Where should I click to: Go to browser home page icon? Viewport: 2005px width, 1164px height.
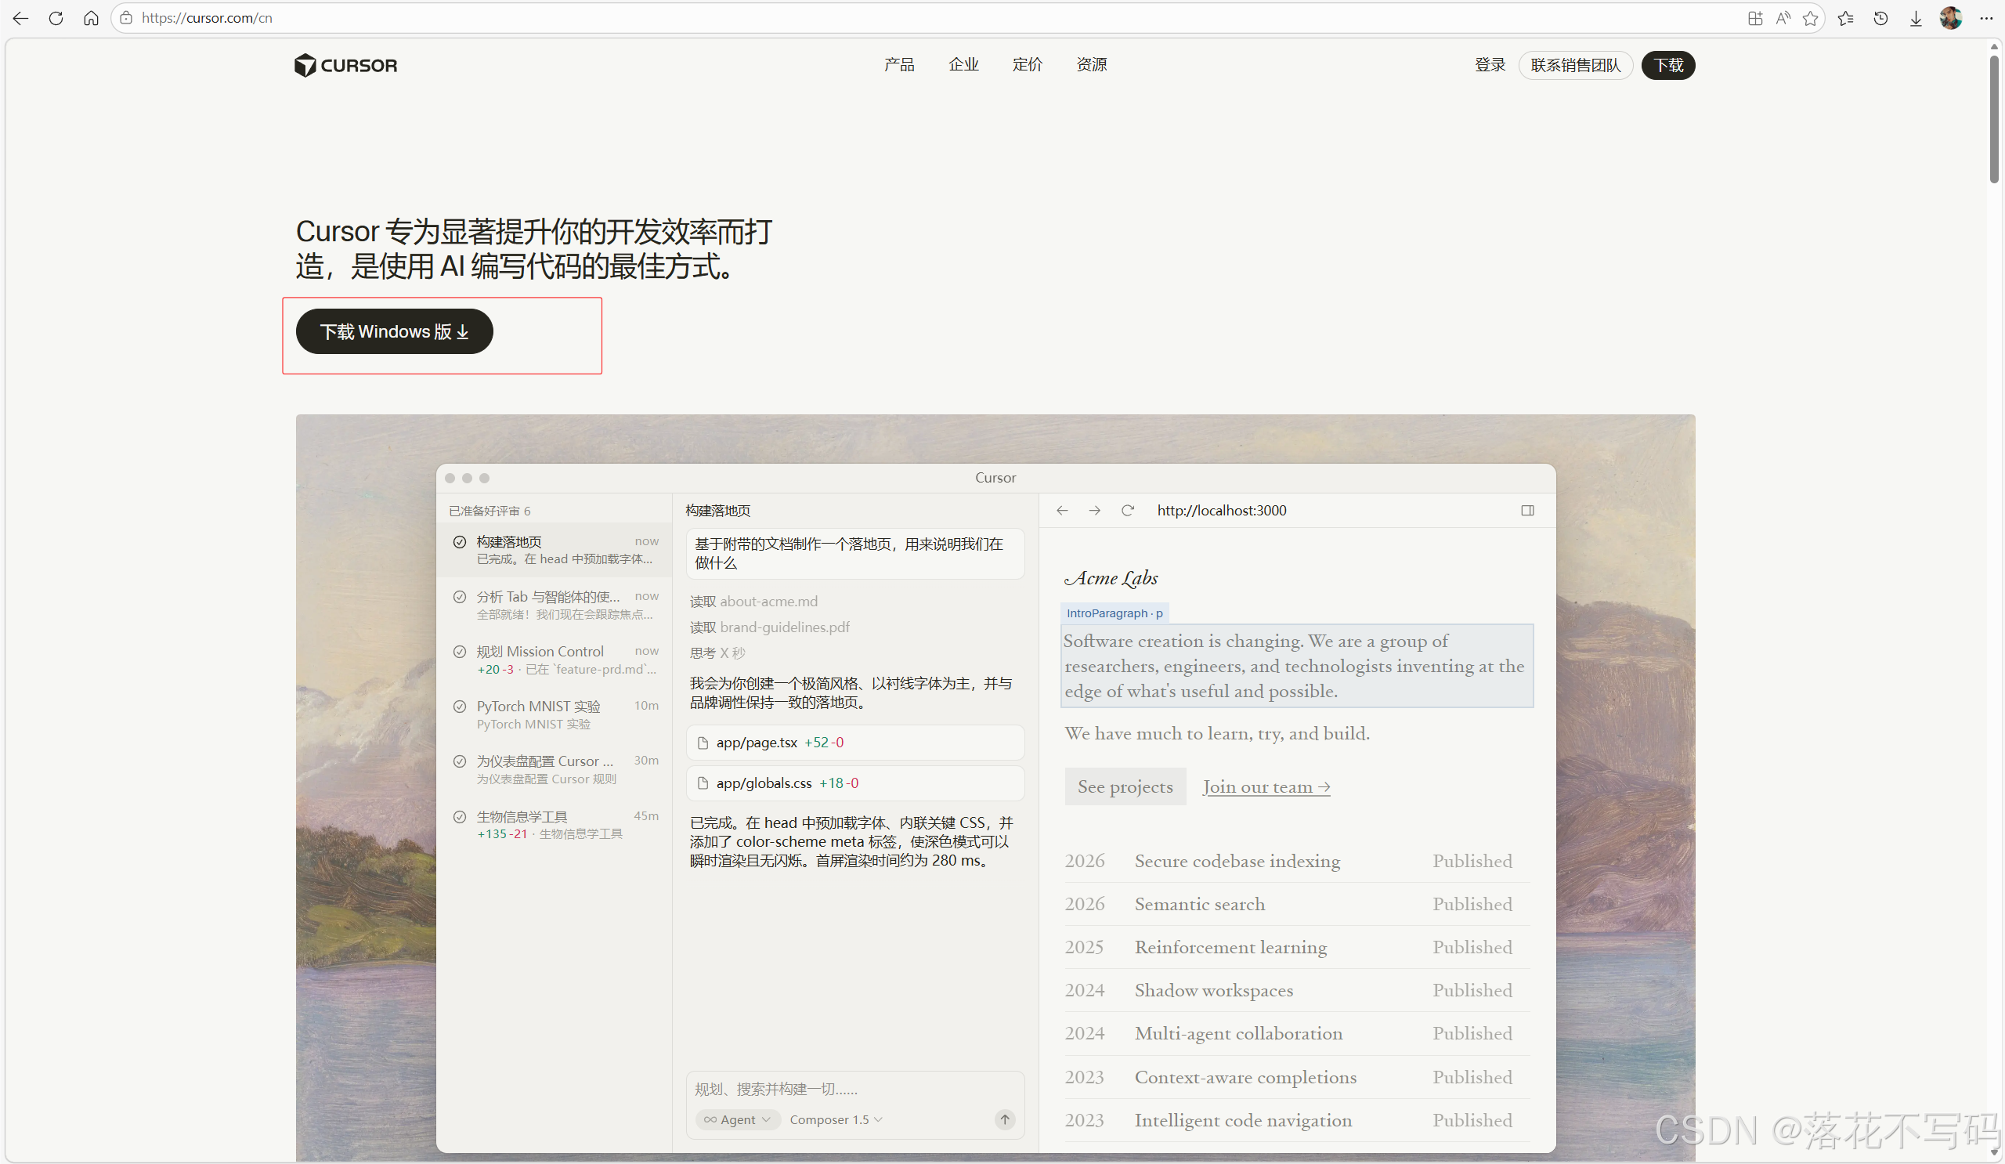(91, 18)
